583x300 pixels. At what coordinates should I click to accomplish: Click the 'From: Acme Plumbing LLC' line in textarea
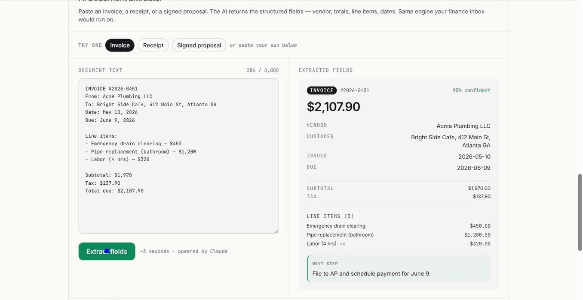tap(119, 97)
